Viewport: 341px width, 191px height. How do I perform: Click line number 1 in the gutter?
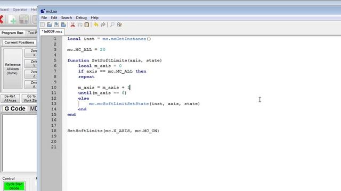(x=55, y=39)
